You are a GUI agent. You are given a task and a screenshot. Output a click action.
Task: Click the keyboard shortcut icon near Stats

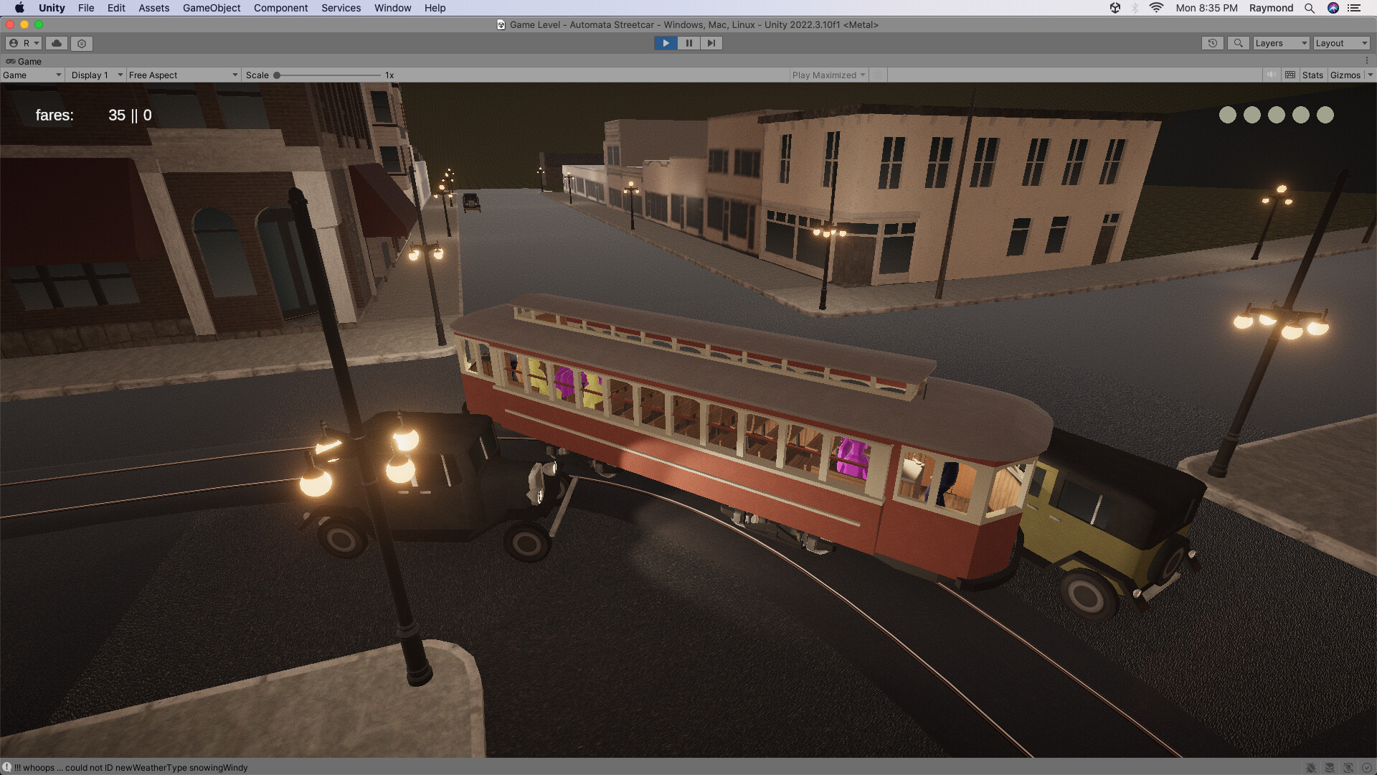point(1289,75)
